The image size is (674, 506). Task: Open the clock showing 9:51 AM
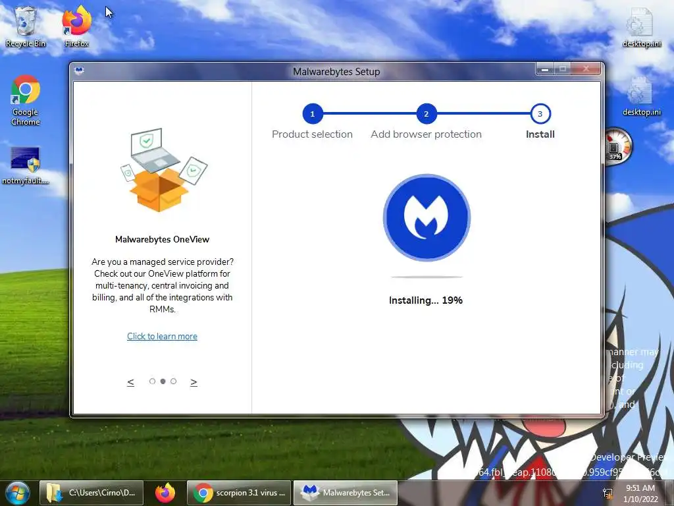(x=640, y=493)
